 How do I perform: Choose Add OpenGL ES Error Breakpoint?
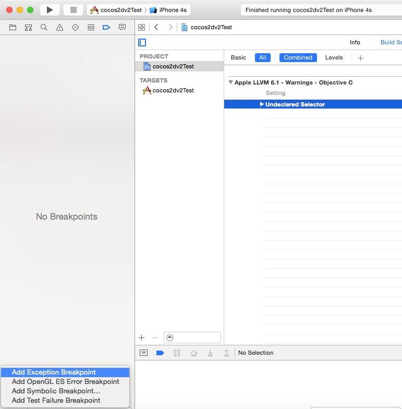(65, 381)
